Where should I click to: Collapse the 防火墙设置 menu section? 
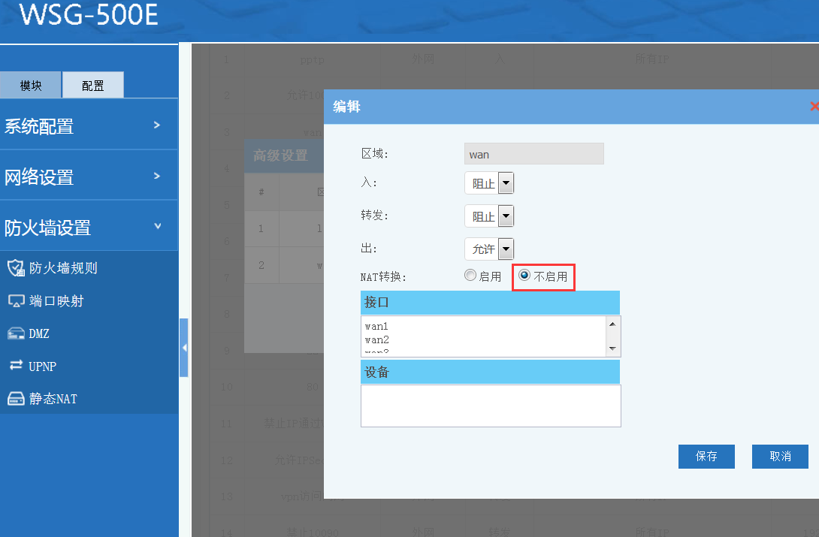pyautogui.click(x=89, y=227)
